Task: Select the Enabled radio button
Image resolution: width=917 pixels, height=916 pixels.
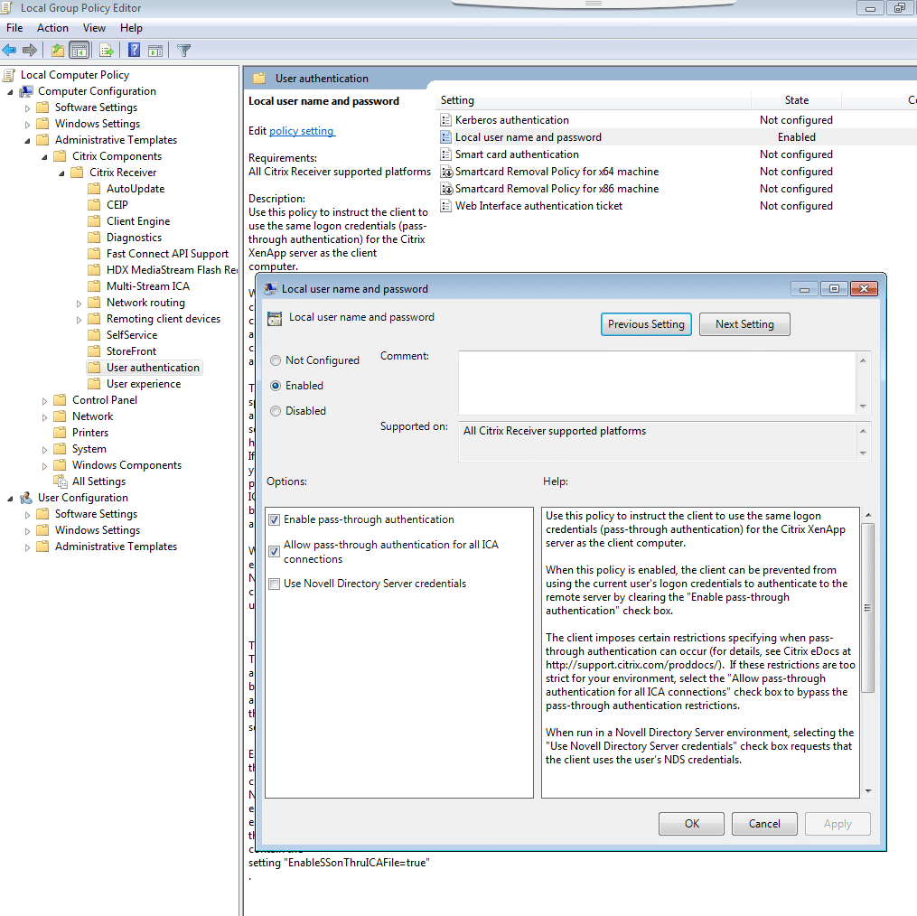Action: pos(276,386)
